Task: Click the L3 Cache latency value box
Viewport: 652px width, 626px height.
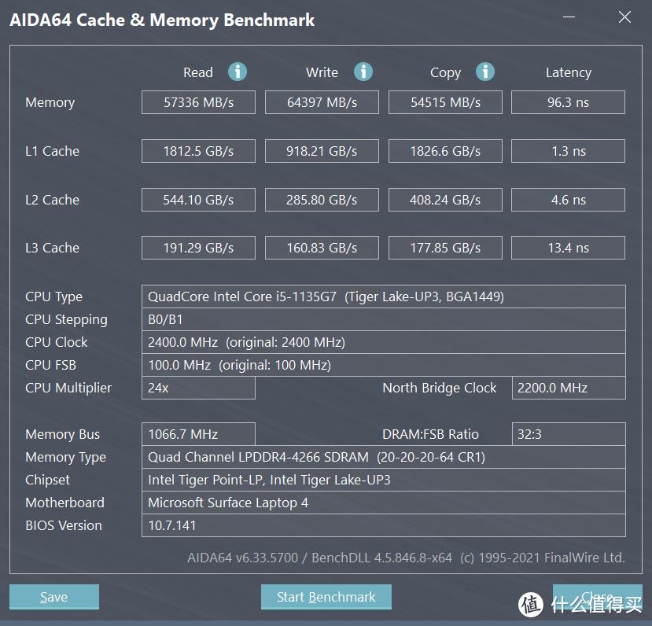Action: click(568, 247)
